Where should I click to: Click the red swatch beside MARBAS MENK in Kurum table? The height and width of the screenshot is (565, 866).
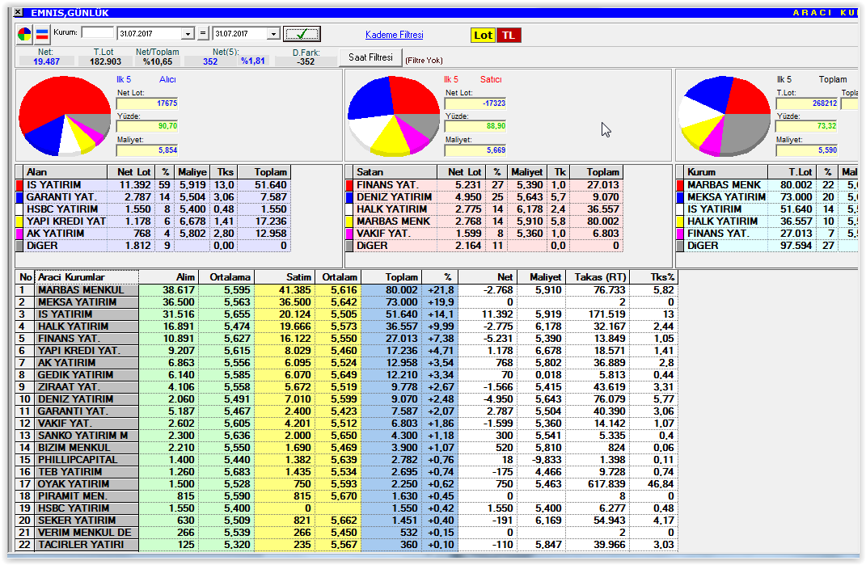click(x=680, y=185)
